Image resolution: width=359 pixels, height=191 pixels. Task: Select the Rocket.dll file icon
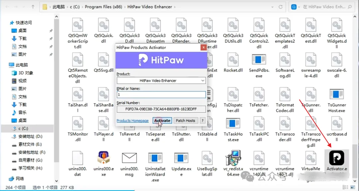coord(233,60)
